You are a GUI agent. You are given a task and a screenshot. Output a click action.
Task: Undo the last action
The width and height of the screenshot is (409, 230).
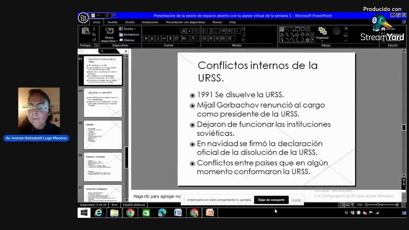point(99,15)
